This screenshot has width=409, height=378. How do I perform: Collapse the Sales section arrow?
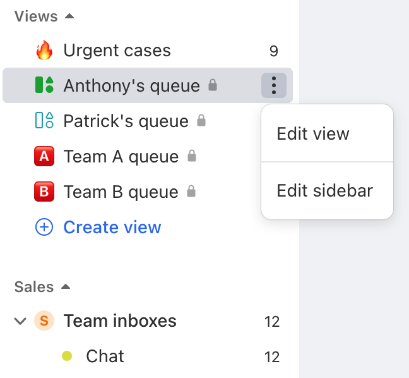click(66, 287)
